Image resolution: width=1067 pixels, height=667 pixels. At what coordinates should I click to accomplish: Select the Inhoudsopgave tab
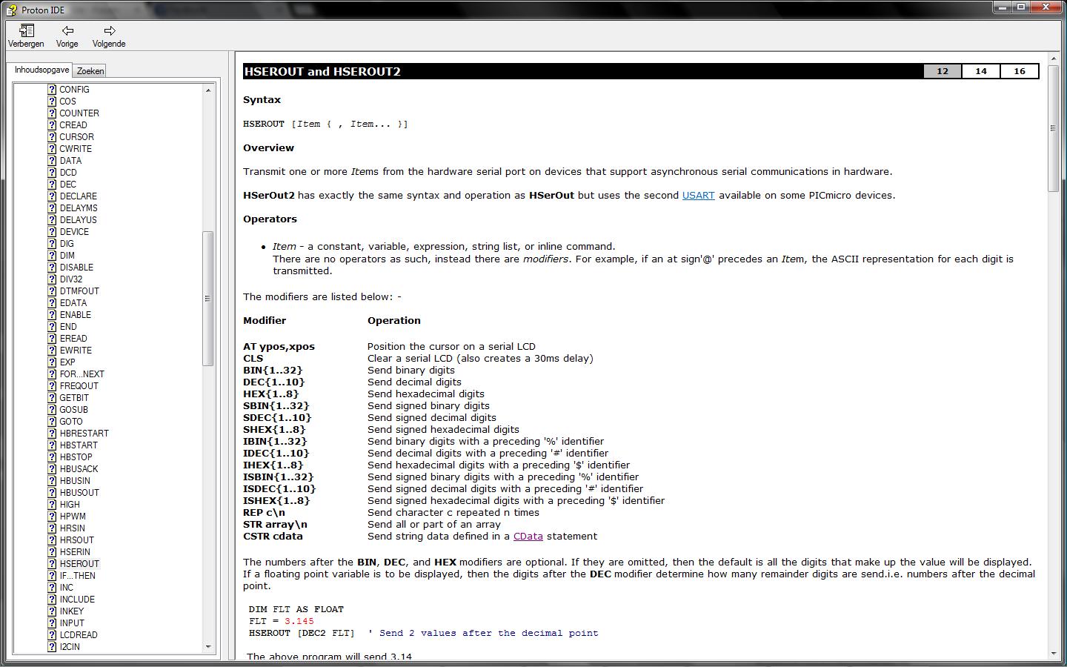[42, 70]
